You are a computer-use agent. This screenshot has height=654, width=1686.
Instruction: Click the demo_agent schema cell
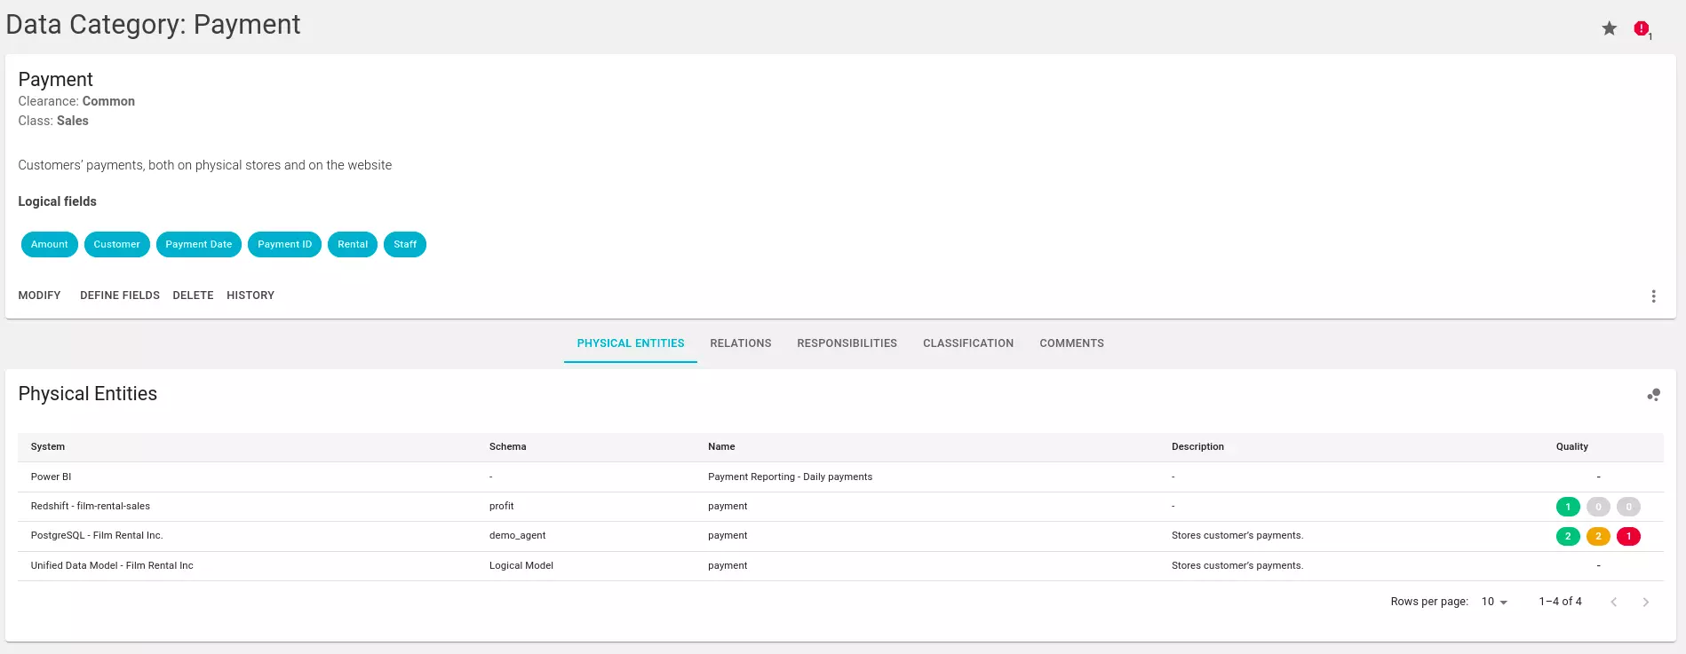pyautogui.click(x=517, y=536)
